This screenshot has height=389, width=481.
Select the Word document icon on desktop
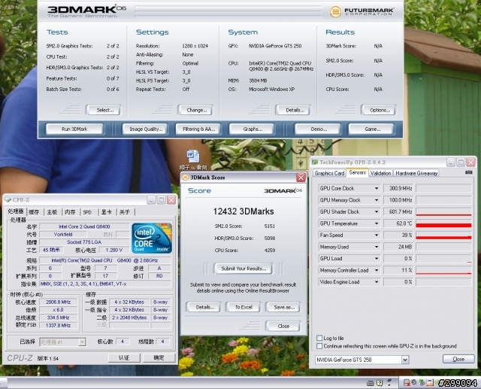[193, 157]
